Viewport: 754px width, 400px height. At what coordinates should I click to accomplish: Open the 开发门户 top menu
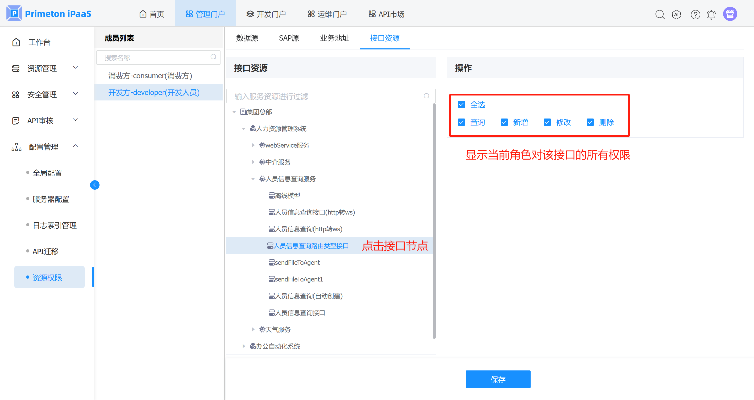pyautogui.click(x=266, y=14)
